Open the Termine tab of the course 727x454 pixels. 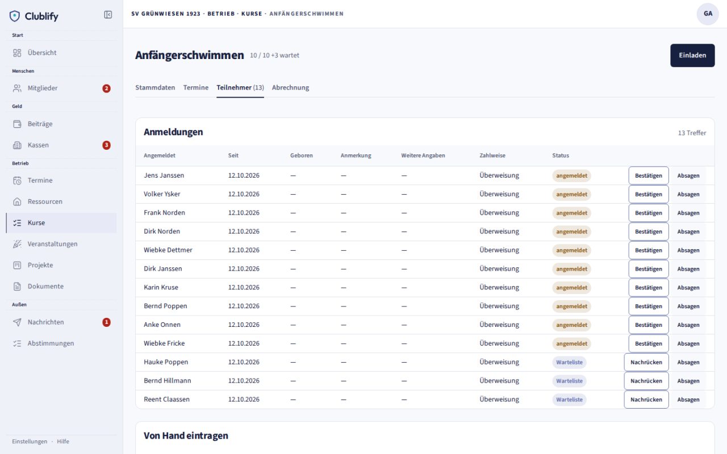(196, 87)
